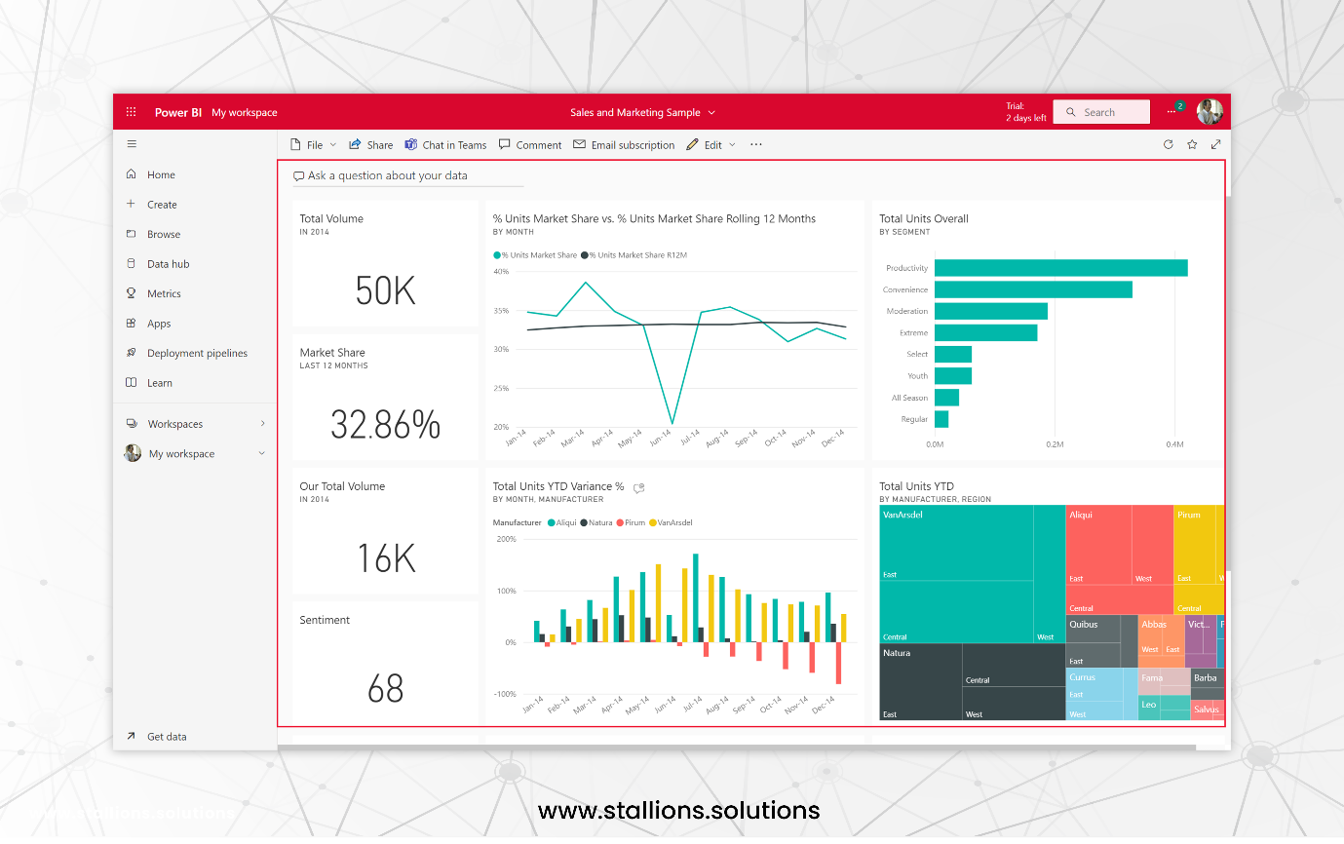Open more toolbar options ellipsis
Viewport: 1344px width, 844px height.
pos(756,144)
